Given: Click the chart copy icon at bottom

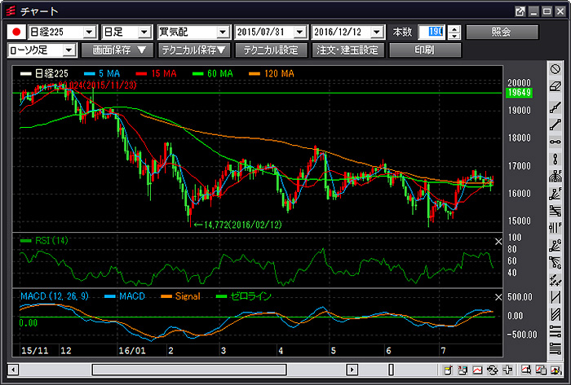Looking at the screenshot, I should [541, 370].
